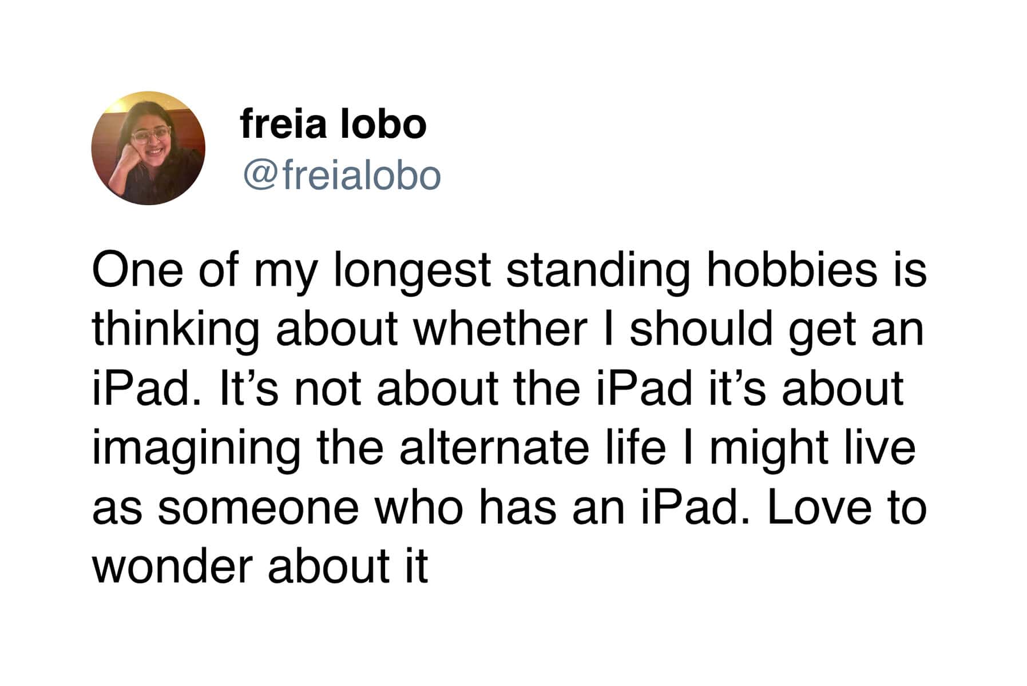The height and width of the screenshot is (686, 1027).
Task: Click the word 'imagining' in the tweet
Action: click(x=196, y=451)
